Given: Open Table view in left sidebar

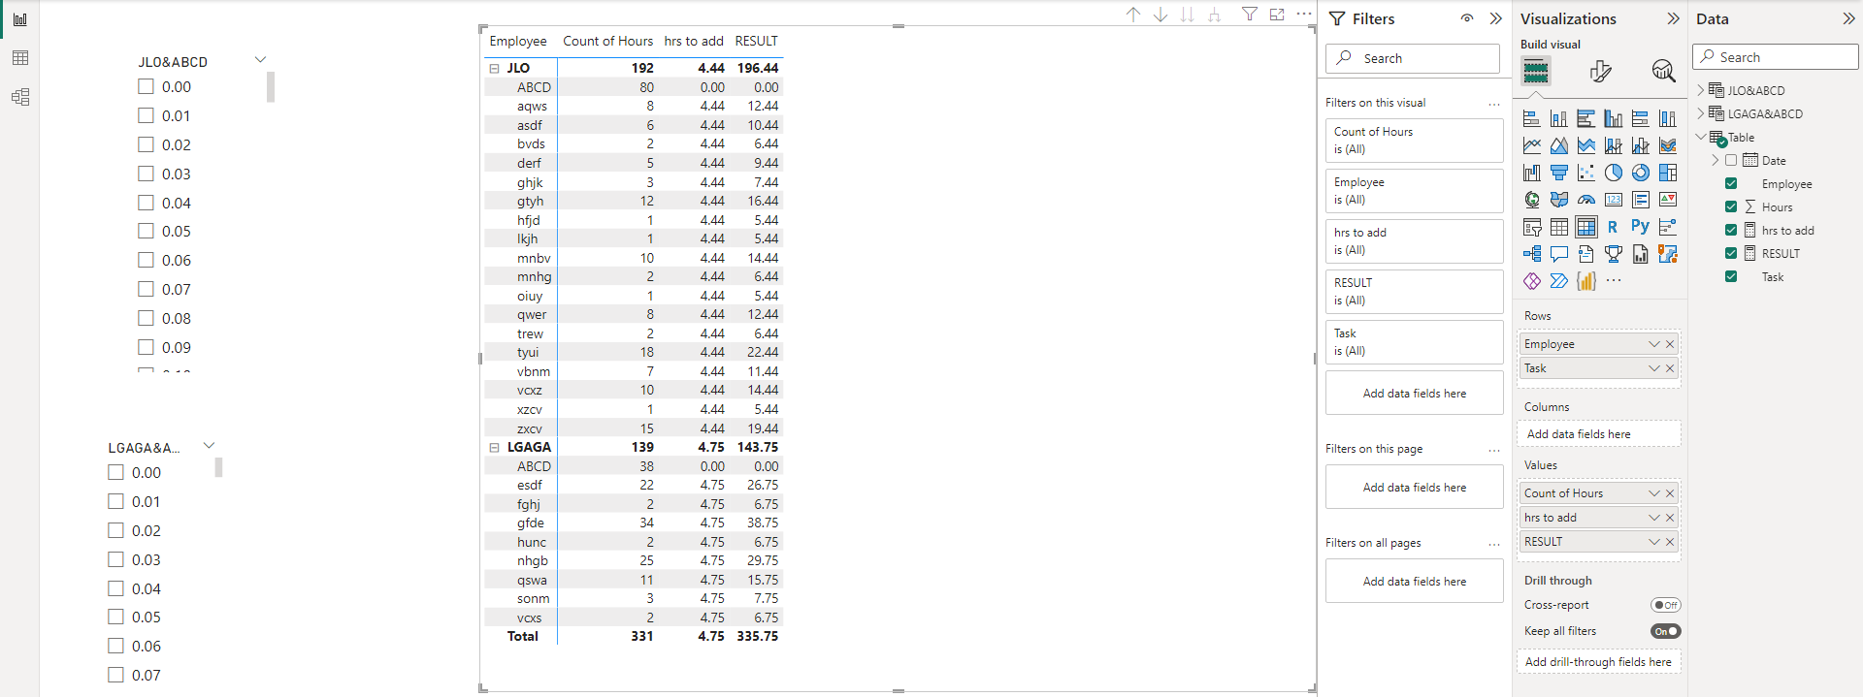Looking at the screenshot, I should click(x=20, y=58).
